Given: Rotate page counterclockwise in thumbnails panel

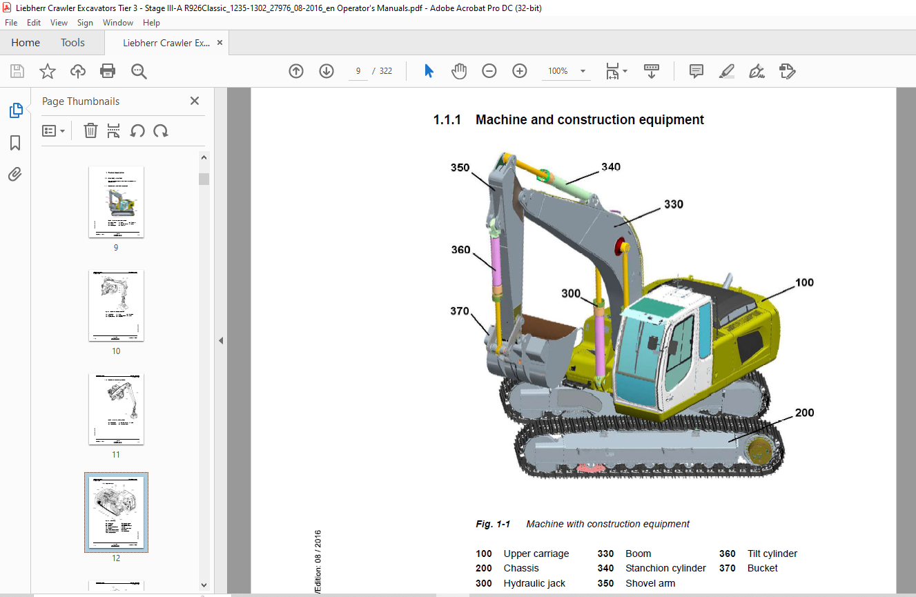Looking at the screenshot, I should click(137, 130).
